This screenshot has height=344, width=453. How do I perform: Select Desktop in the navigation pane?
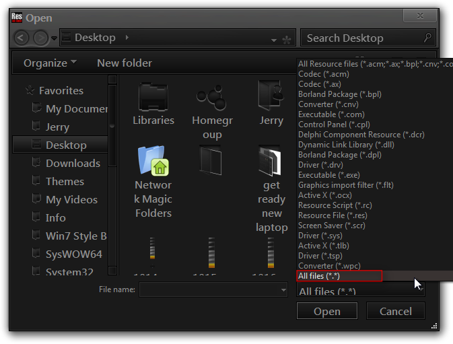click(61, 145)
